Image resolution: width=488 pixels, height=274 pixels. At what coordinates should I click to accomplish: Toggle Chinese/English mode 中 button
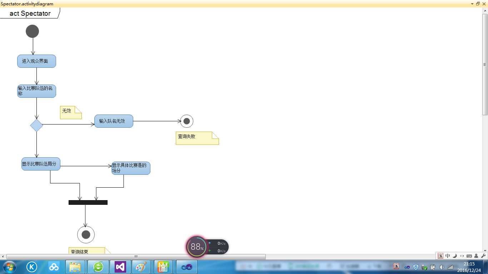pos(448,256)
